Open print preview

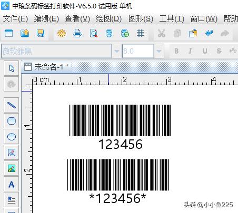click(93, 33)
